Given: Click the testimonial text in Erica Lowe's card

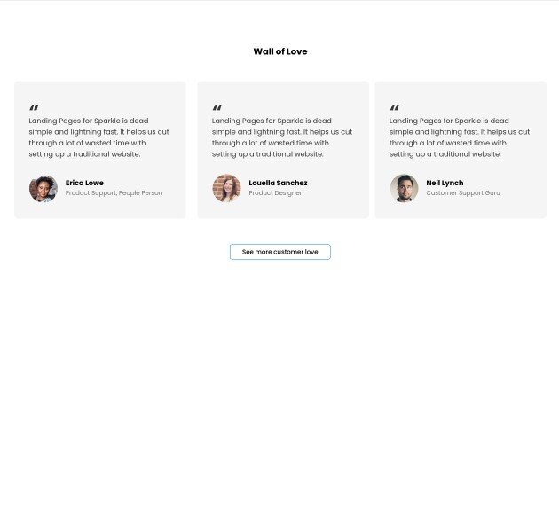Looking at the screenshot, I should tap(99, 137).
